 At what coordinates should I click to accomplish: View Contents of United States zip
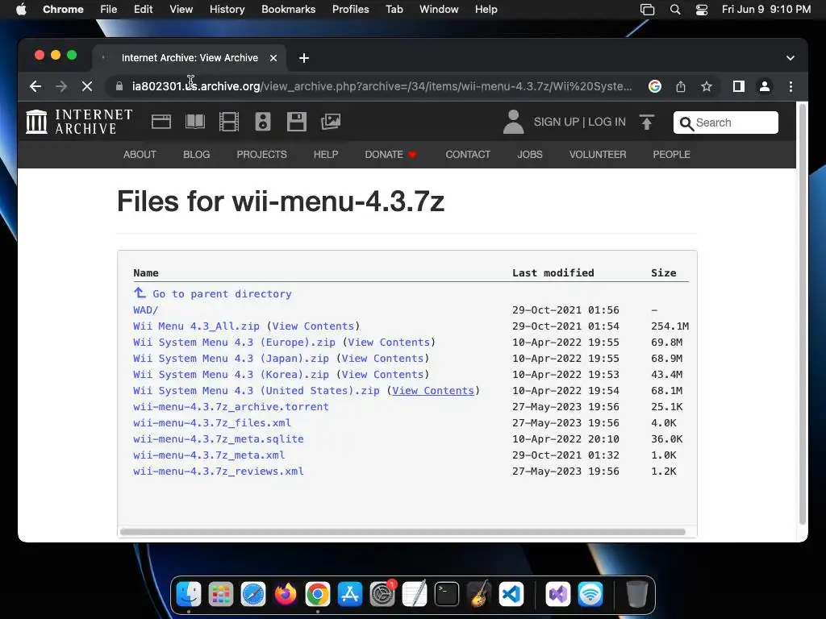click(x=433, y=391)
